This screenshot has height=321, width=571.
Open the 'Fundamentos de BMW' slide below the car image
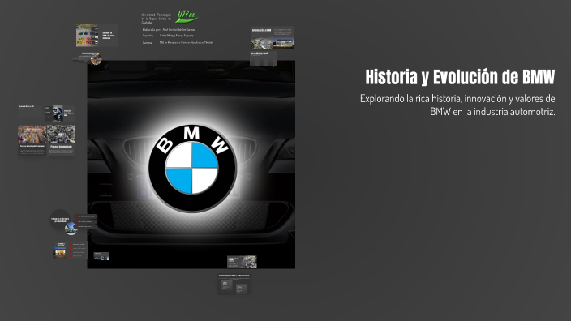click(234, 284)
